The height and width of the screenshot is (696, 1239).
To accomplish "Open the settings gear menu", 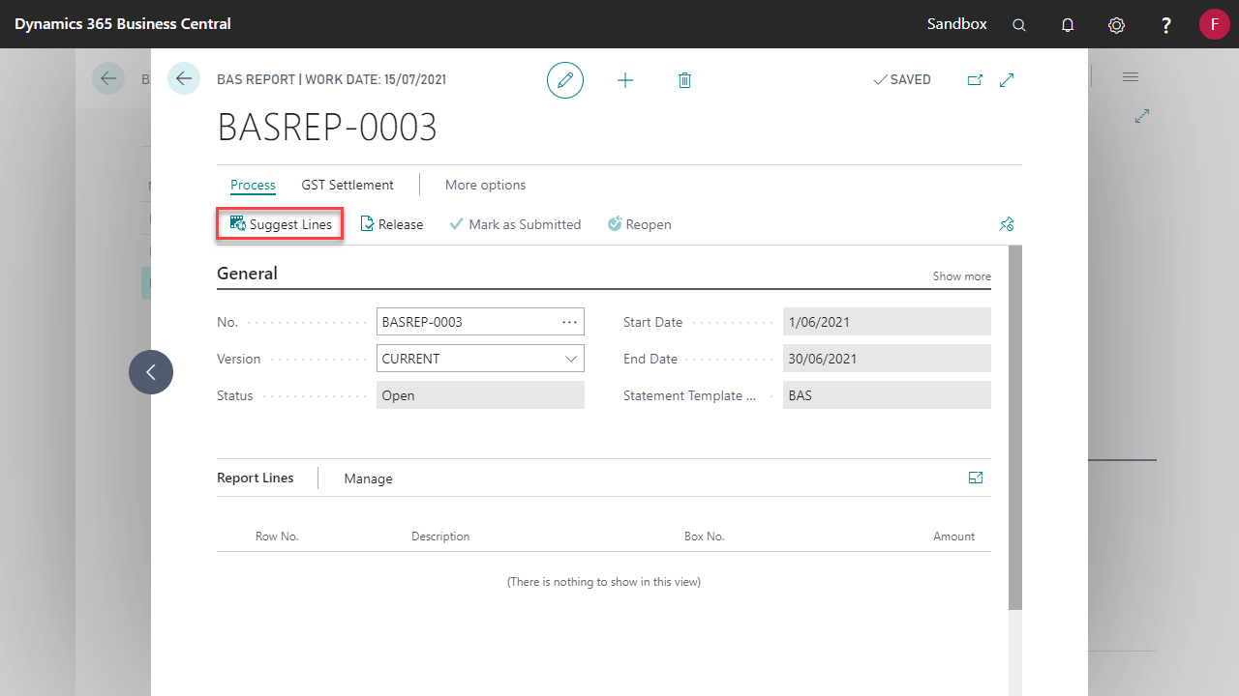I will click(1116, 25).
